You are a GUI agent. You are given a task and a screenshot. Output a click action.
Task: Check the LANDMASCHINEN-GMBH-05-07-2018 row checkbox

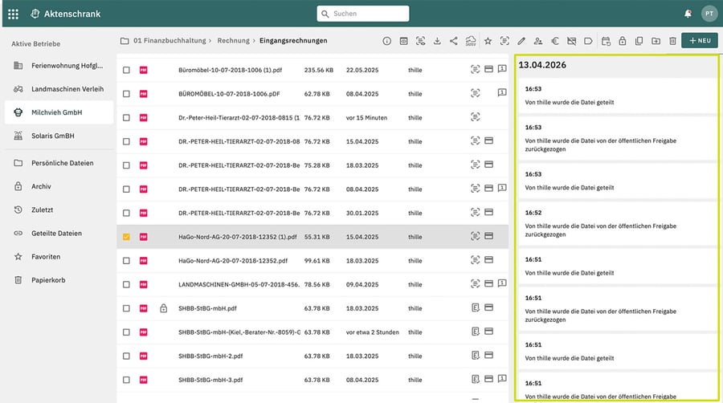126,285
